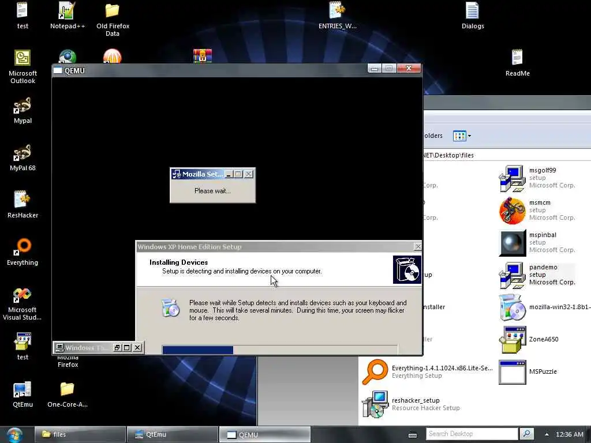Switch to the QtEmu taskbar button
The width and height of the screenshot is (591, 443).
172,434
